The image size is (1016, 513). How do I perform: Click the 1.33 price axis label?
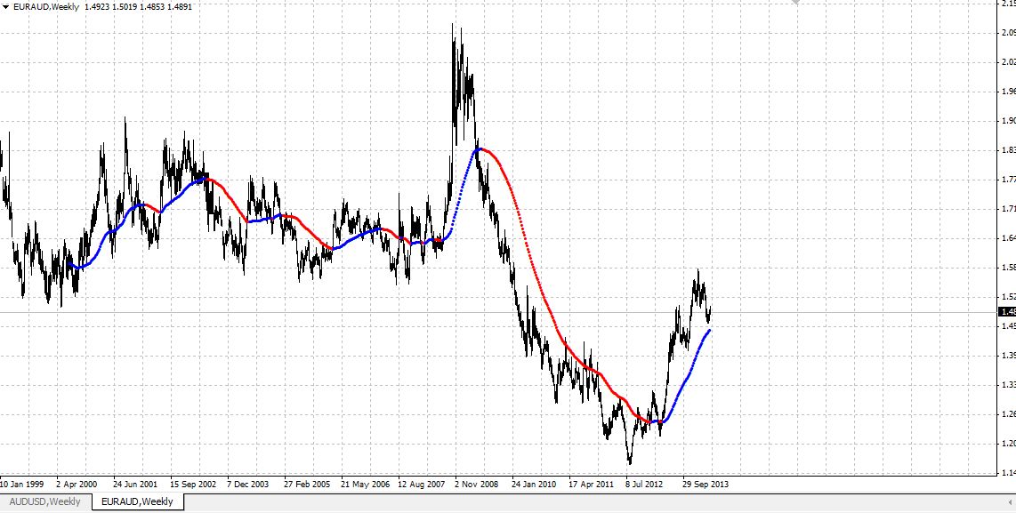point(1008,385)
